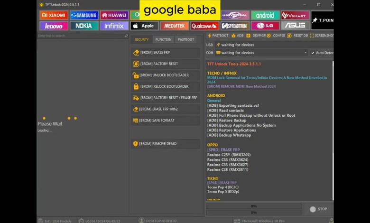The image size is (370, 223).
Task: Select the Spreadtrum chipset button
Action: pos(235,26)
